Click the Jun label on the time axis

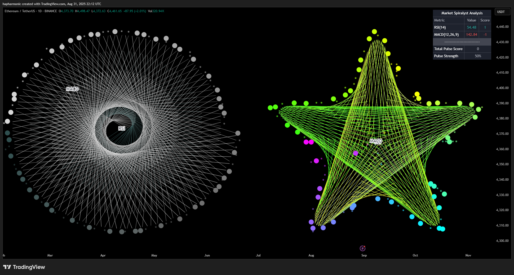click(x=207, y=255)
